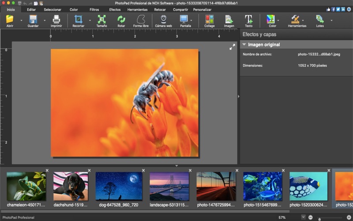Add text with the Texto tool
The height and width of the screenshot is (221, 353).
pos(248,19)
